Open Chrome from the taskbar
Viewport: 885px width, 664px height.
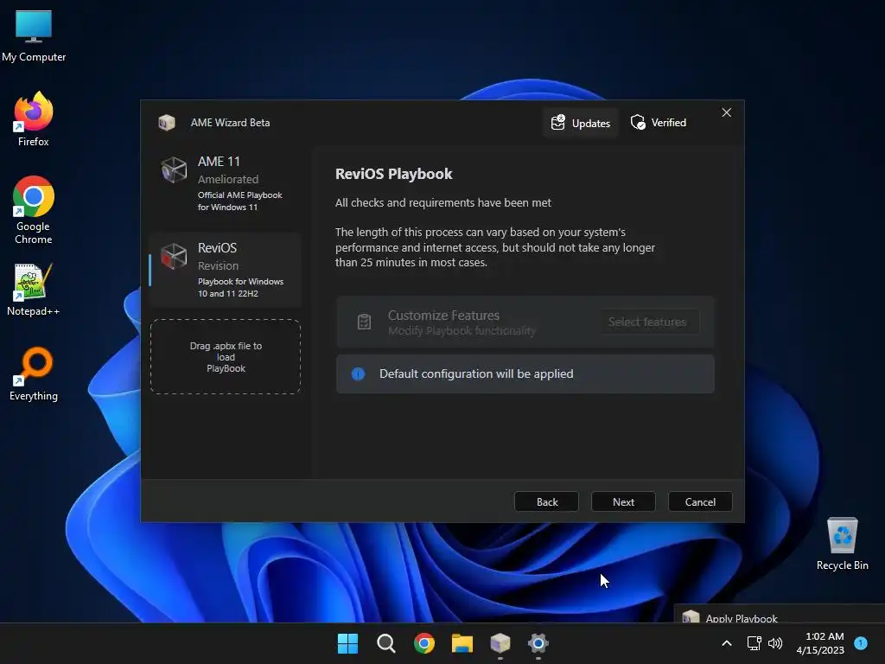(x=423, y=643)
